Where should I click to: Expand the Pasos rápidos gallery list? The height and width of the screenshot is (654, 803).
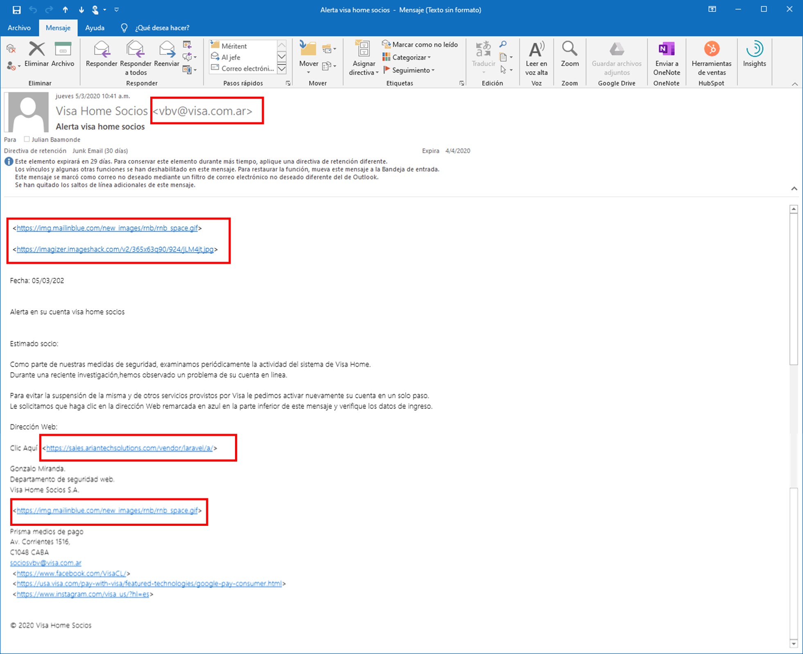(282, 69)
